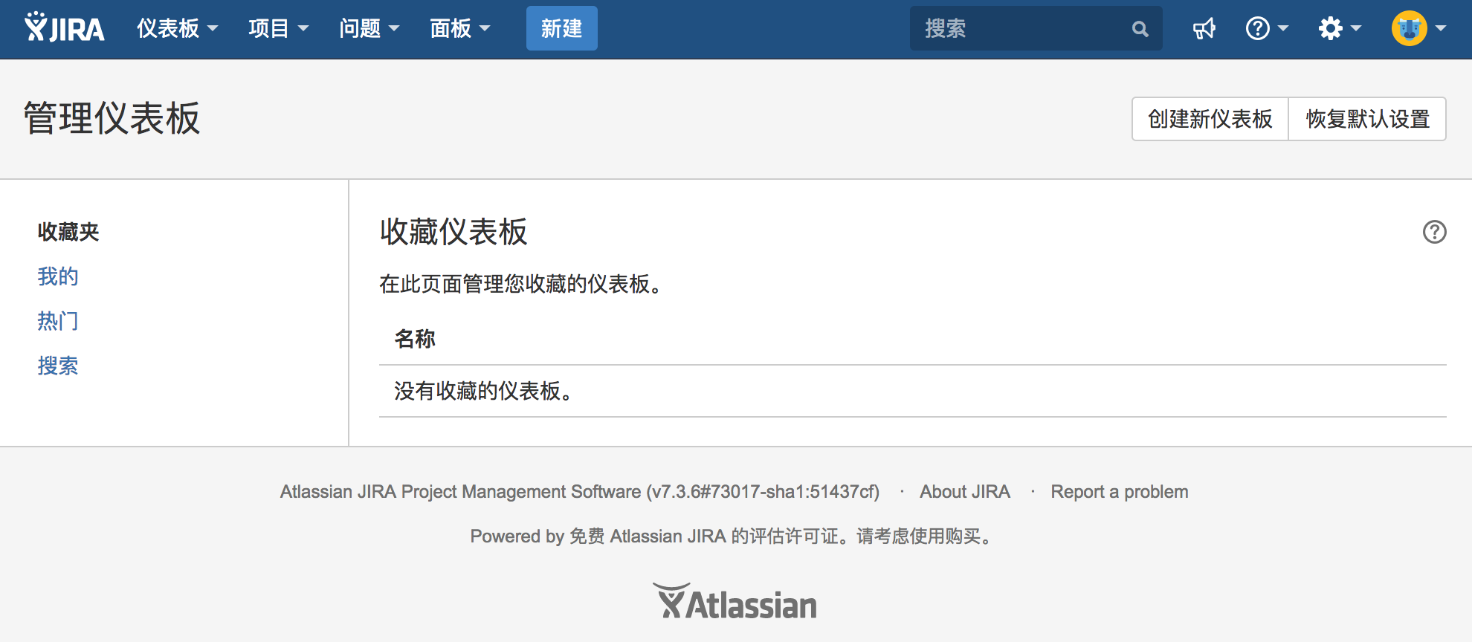Click help icon beside 收藏仪表板 heading
This screenshot has width=1472, height=642.
pos(1434,232)
